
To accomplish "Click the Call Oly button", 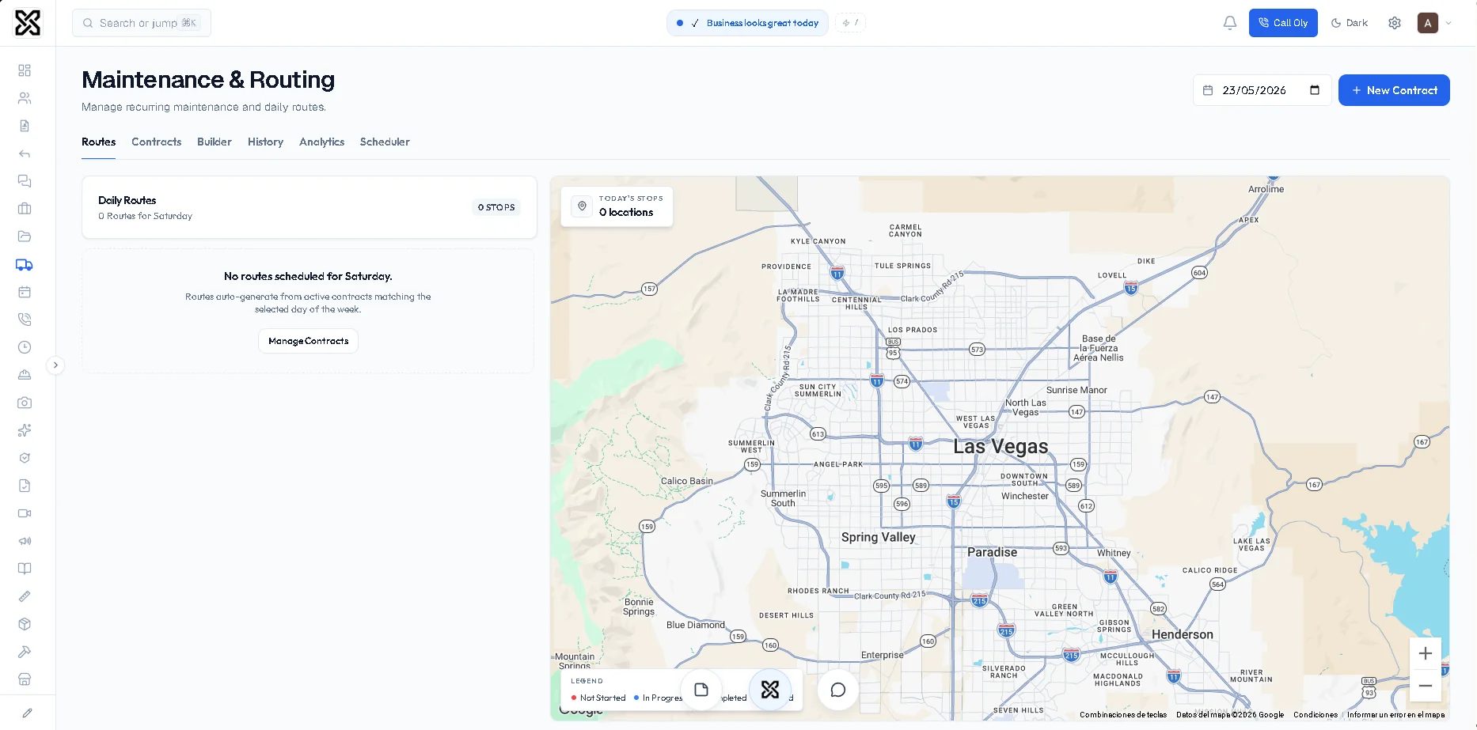I will coord(1283,23).
